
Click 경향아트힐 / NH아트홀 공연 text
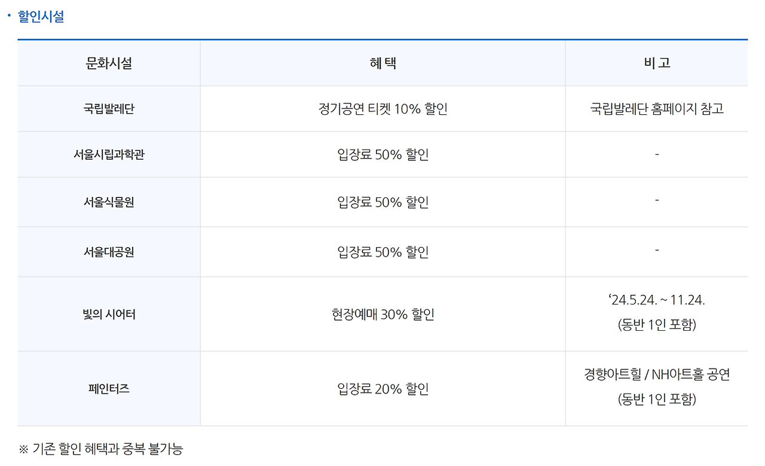coord(656,375)
